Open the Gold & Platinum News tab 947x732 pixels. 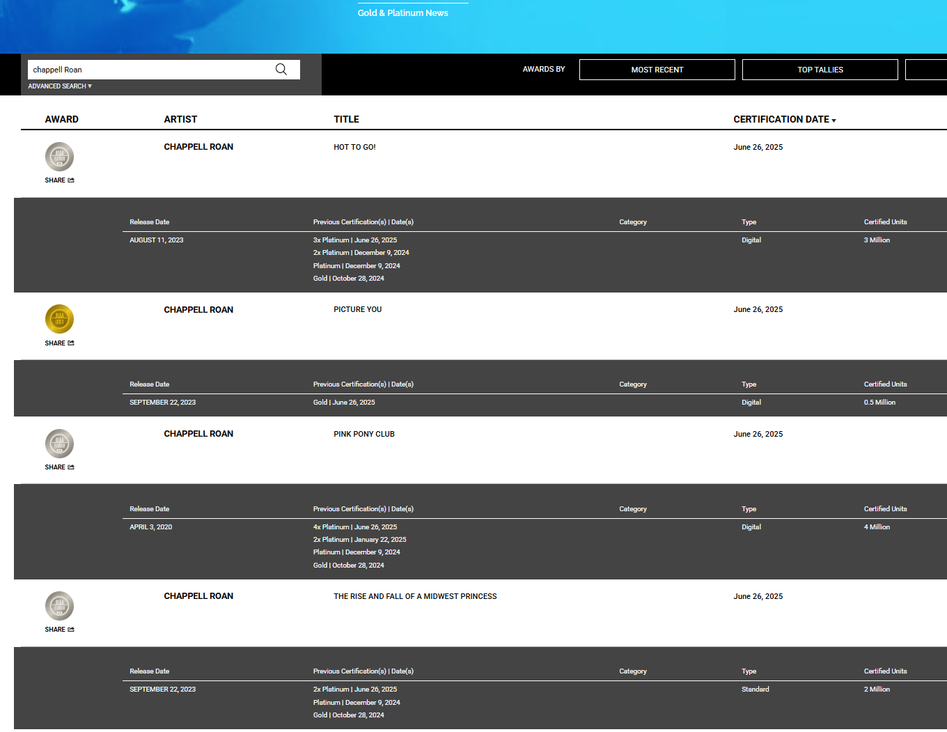[403, 13]
